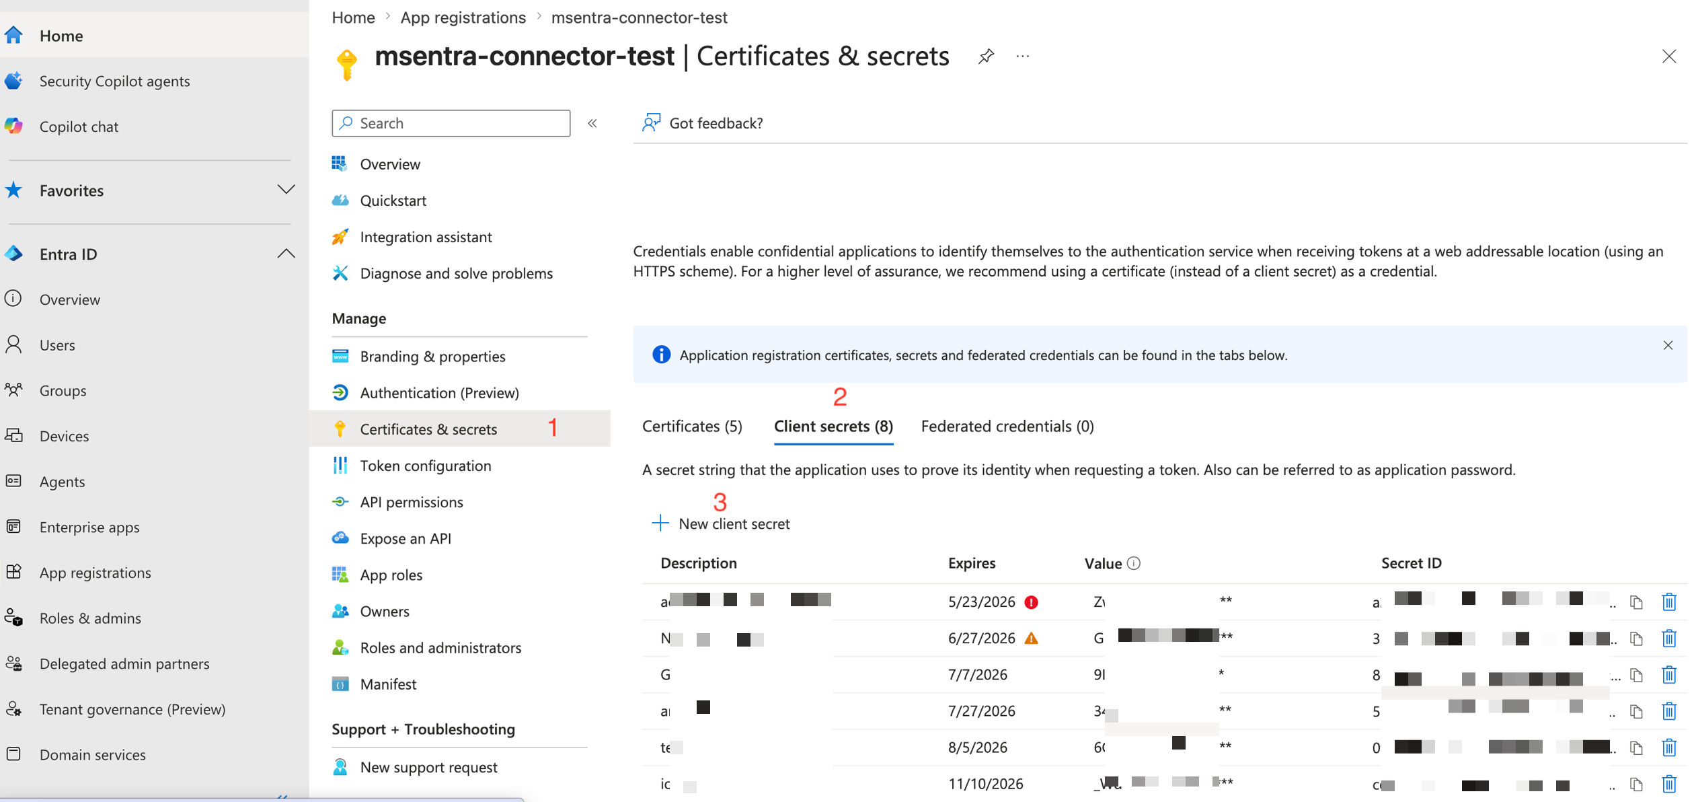Copy Secret ID for 7/7/2026 secret

click(1636, 675)
